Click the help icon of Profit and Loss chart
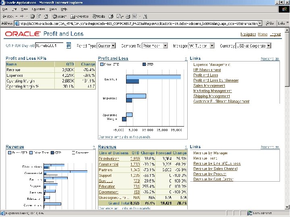This screenshot has height=217, width=290. tap(186, 59)
